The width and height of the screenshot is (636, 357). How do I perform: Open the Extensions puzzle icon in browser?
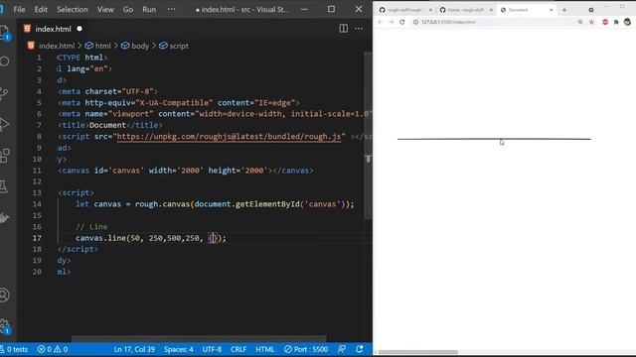(x=616, y=22)
